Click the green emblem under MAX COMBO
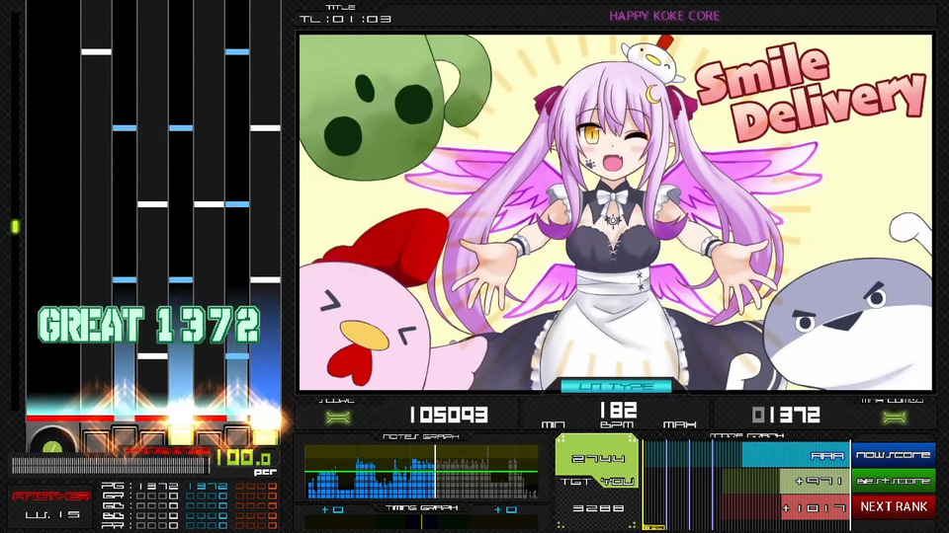 coord(894,417)
